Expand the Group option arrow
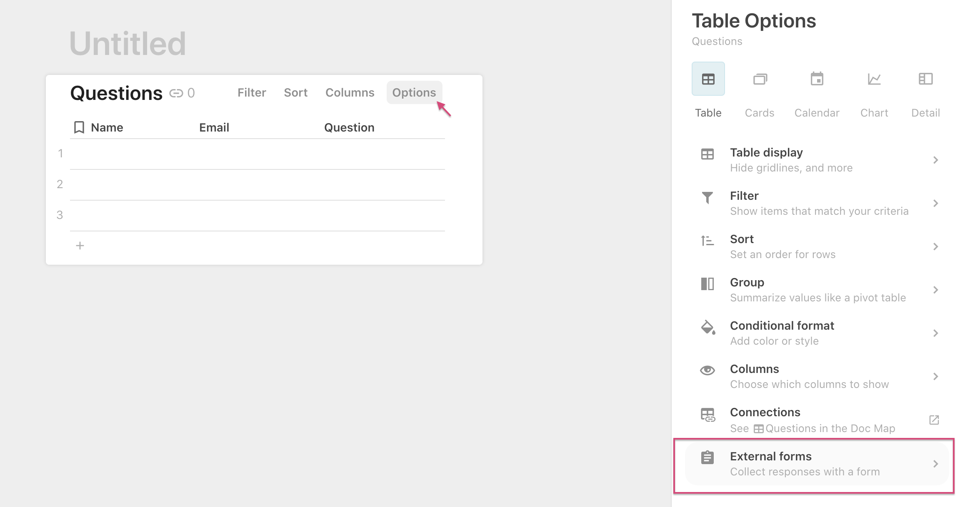 pos(935,290)
